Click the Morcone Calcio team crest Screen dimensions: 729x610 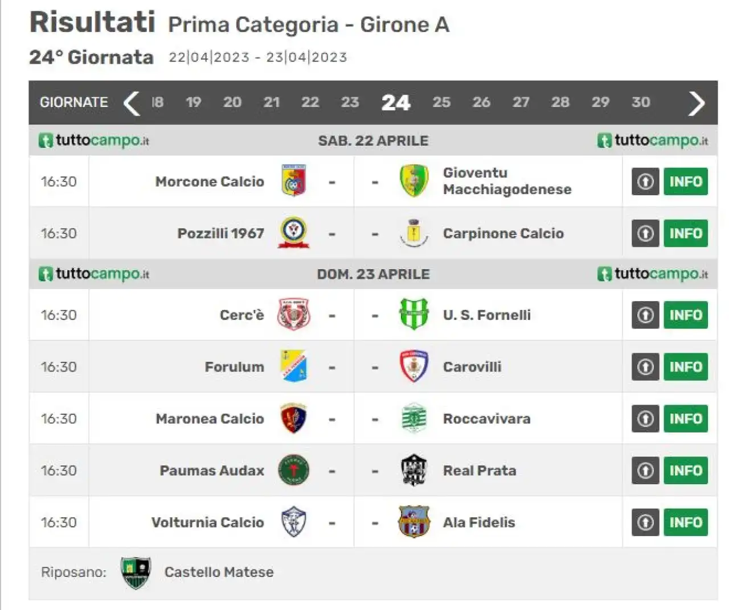point(294,181)
